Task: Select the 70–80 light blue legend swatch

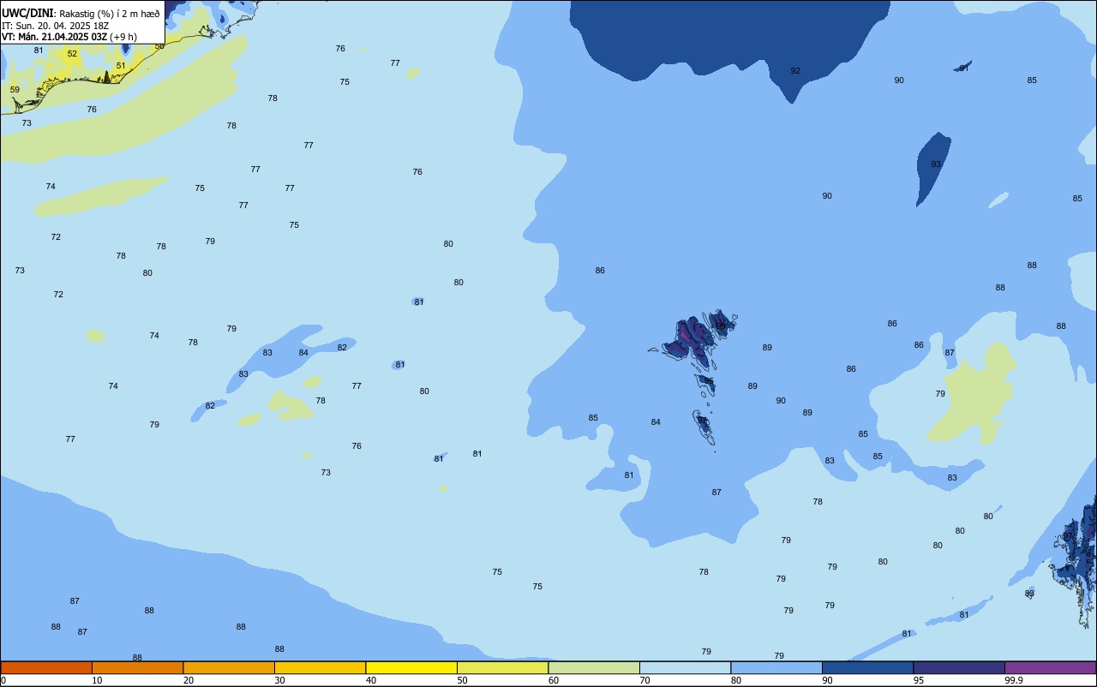Action: [685, 667]
